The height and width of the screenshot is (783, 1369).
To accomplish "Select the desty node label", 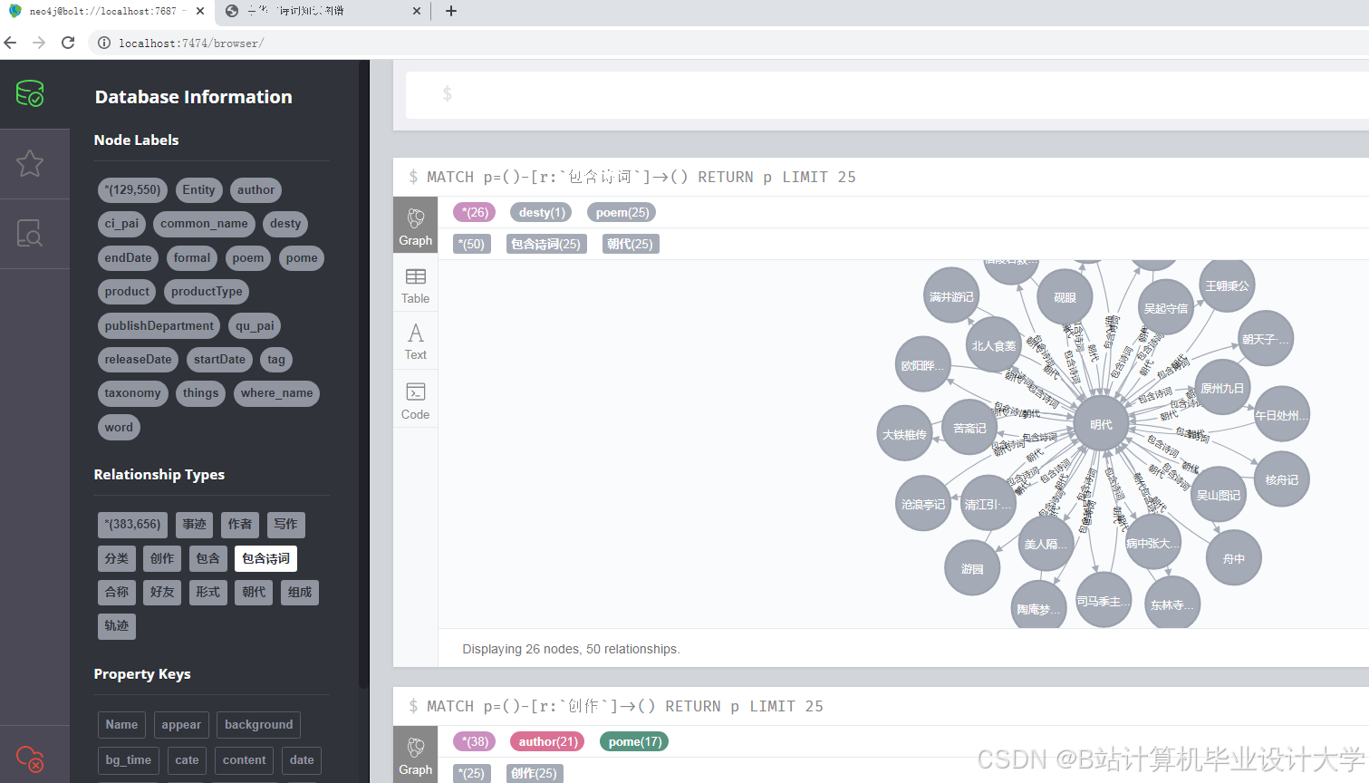I will click(x=285, y=224).
